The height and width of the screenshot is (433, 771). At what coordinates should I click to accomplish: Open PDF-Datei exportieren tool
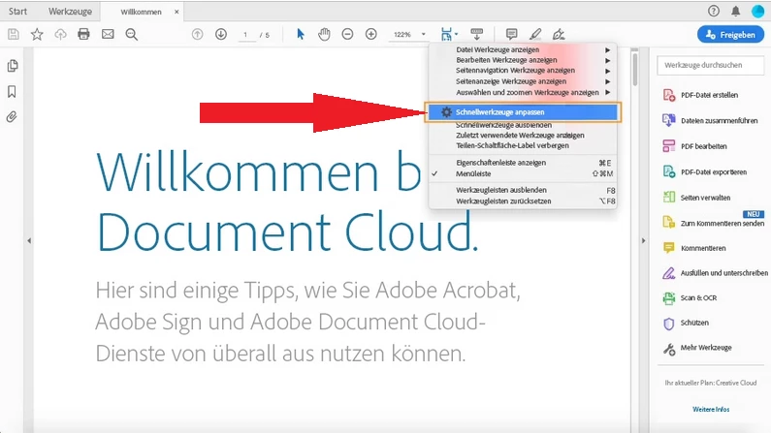coord(705,171)
